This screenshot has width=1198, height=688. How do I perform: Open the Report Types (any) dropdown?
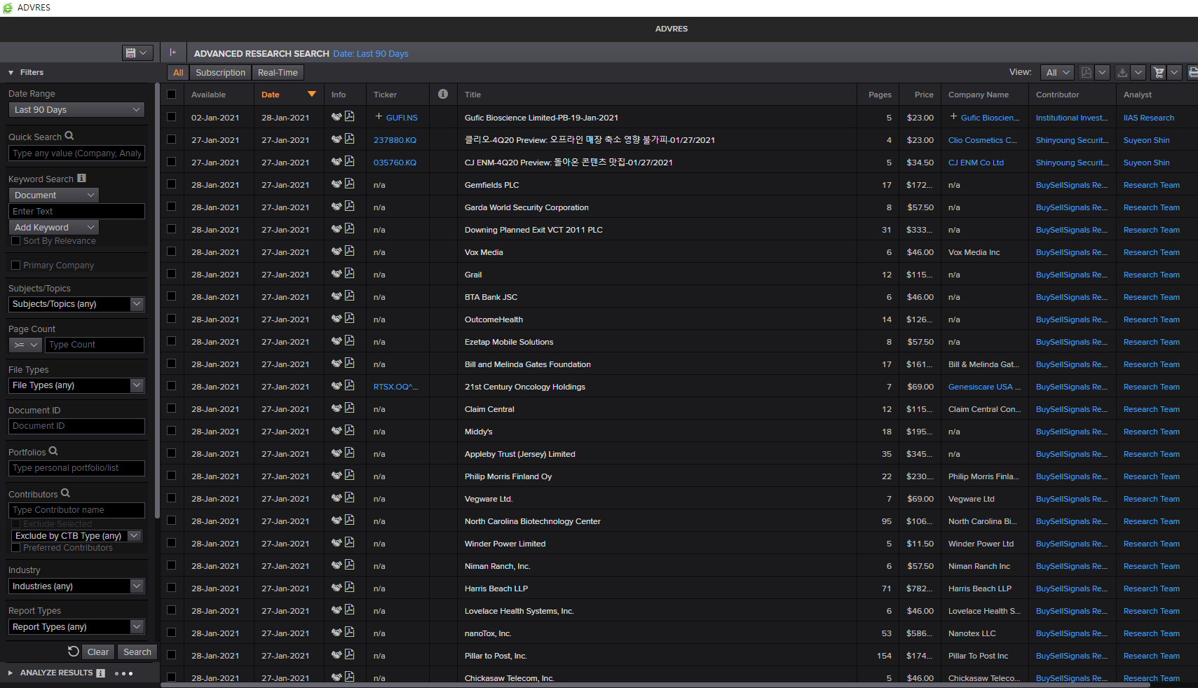tap(76, 627)
